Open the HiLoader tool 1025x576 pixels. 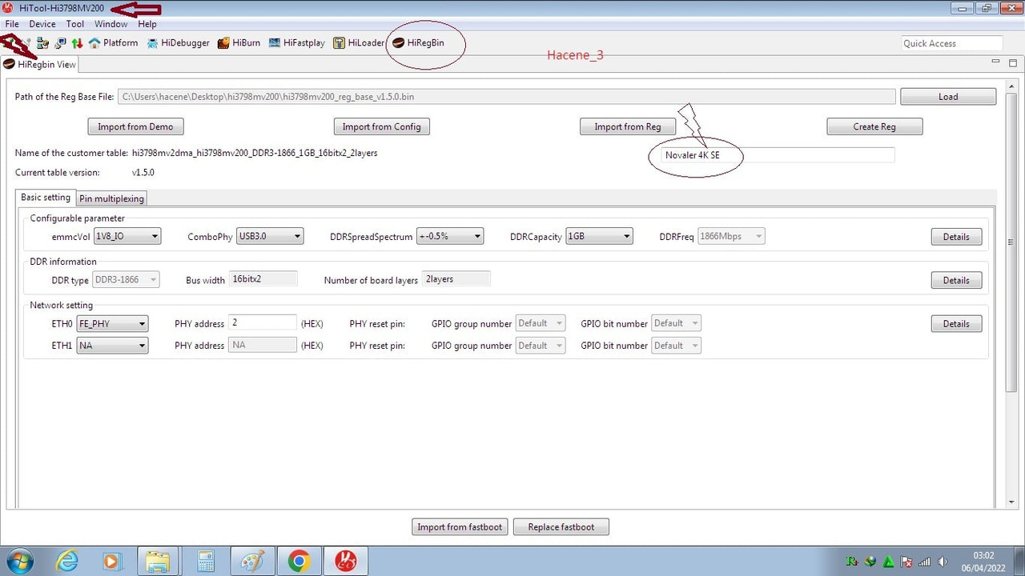tap(359, 43)
